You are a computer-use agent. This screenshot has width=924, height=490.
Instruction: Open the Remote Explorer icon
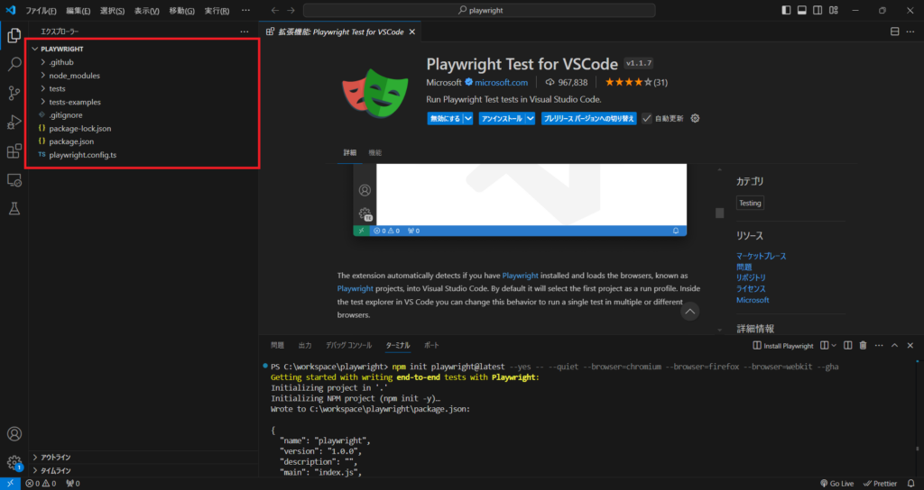pyautogui.click(x=14, y=180)
